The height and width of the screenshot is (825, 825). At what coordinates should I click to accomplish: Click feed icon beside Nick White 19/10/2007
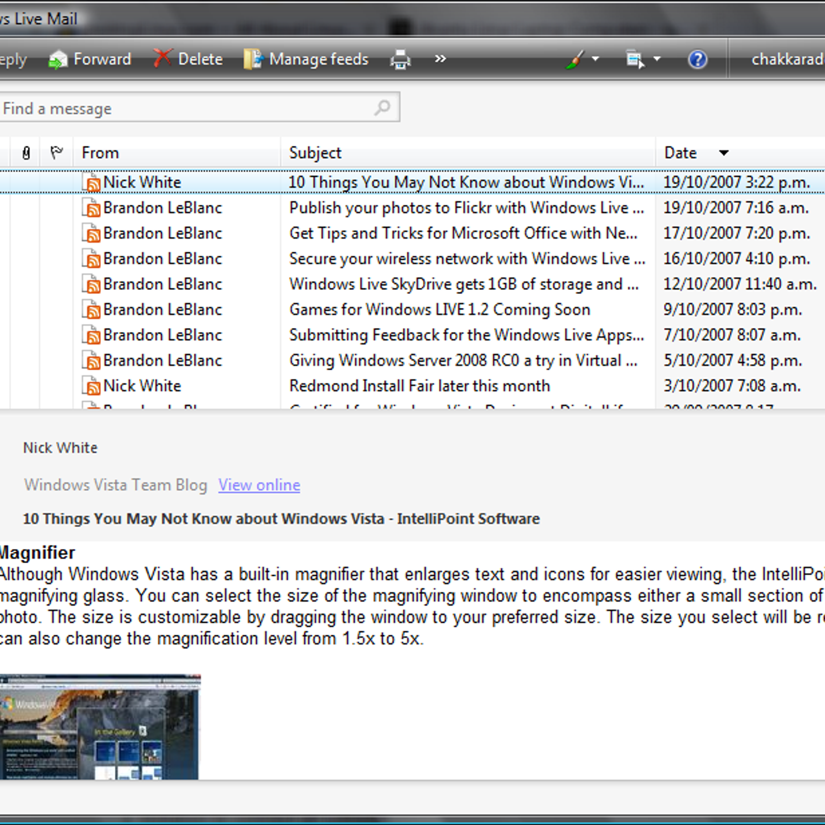pos(91,182)
